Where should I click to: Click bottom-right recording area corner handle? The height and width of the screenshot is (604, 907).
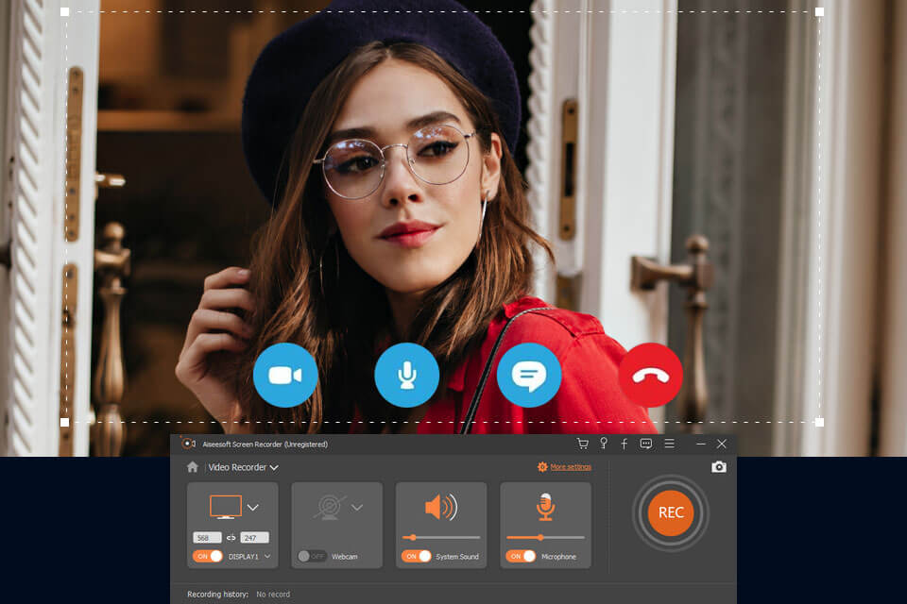[819, 423]
